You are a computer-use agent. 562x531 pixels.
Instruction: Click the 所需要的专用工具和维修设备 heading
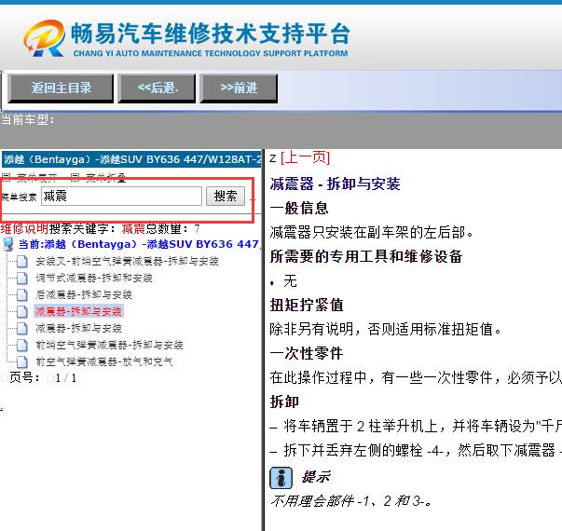(x=366, y=256)
